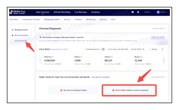The width and height of the screenshot is (179, 110).
Task: Select the Shopping Center tab
Action: click(x=52, y=19)
